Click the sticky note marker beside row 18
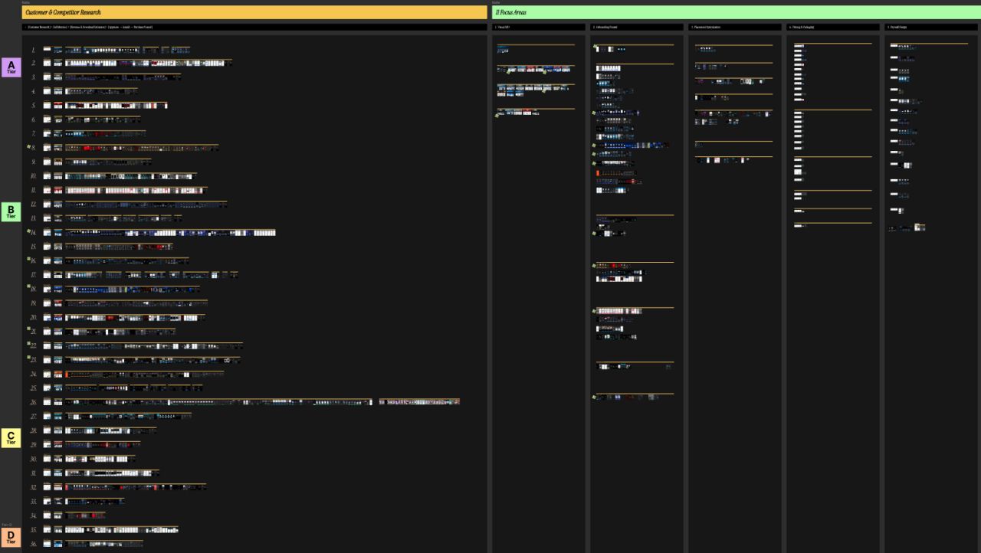This screenshot has height=553, width=981. coord(29,287)
